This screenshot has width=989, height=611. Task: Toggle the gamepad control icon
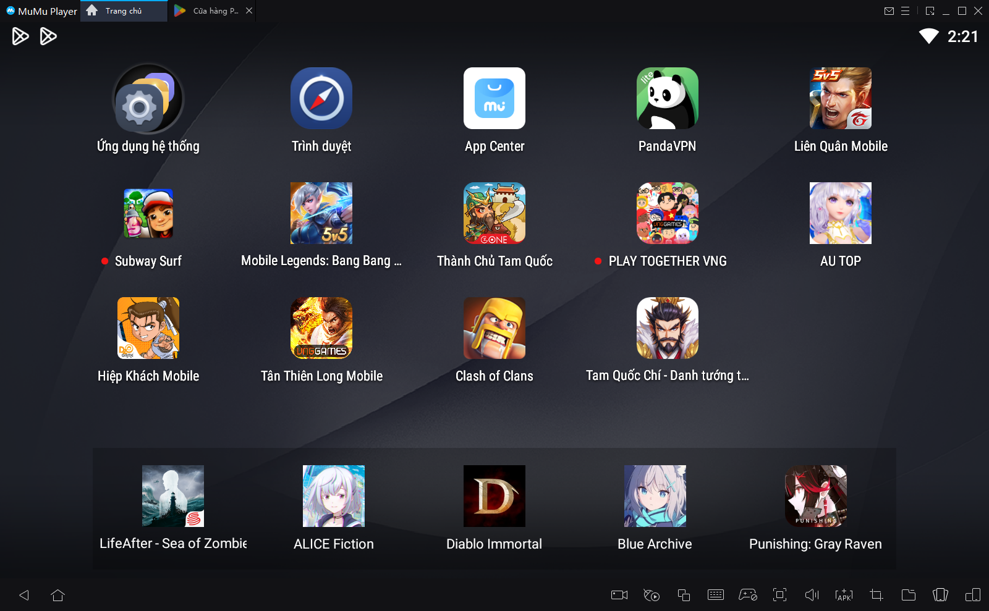coord(747,595)
